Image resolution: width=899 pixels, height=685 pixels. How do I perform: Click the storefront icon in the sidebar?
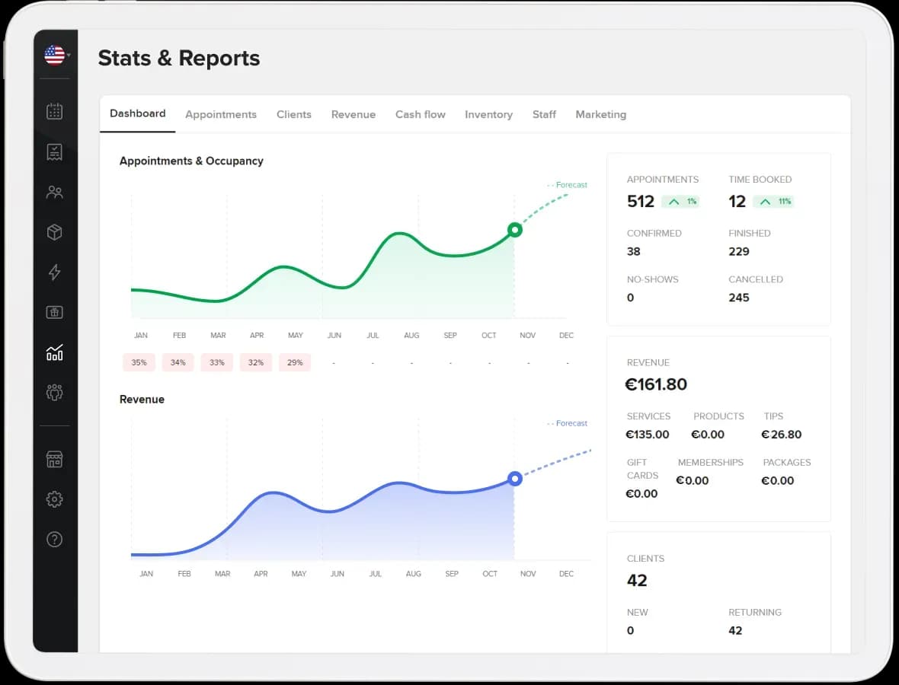54,459
